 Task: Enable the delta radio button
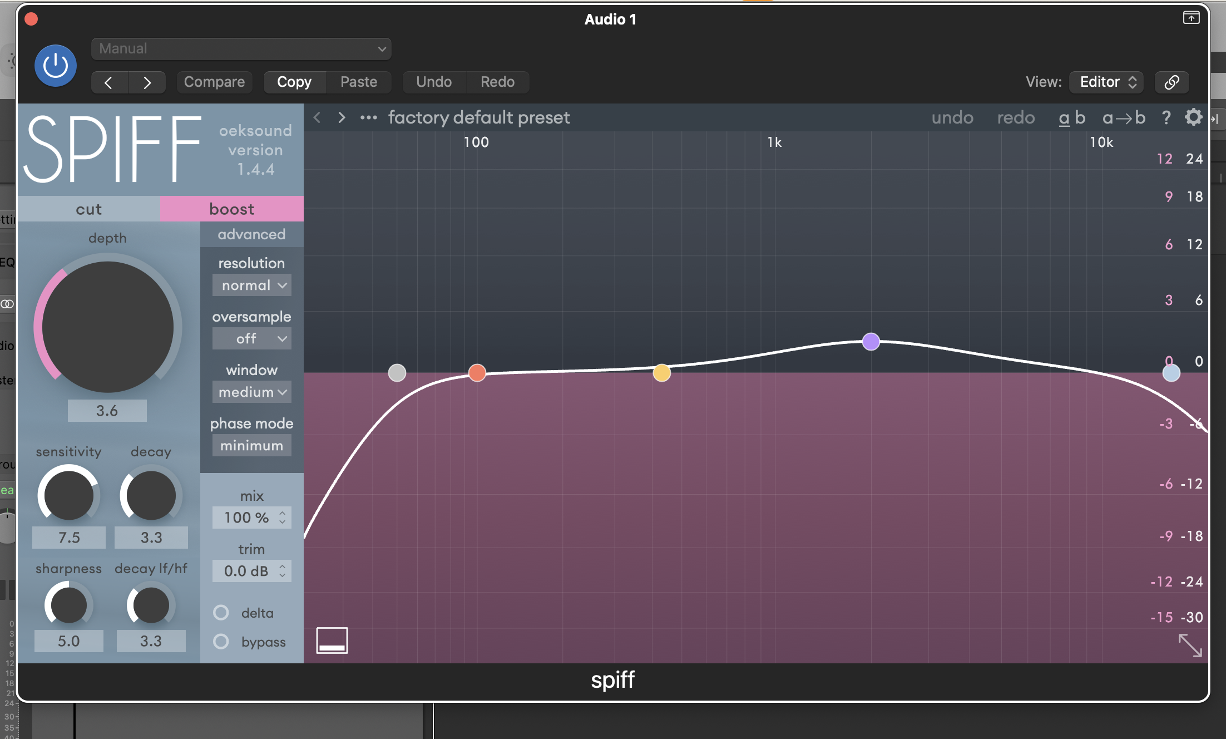221,613
